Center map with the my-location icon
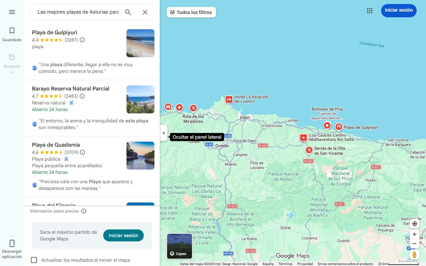Screen dimensions: 426x266 click(x=414, y=224)
